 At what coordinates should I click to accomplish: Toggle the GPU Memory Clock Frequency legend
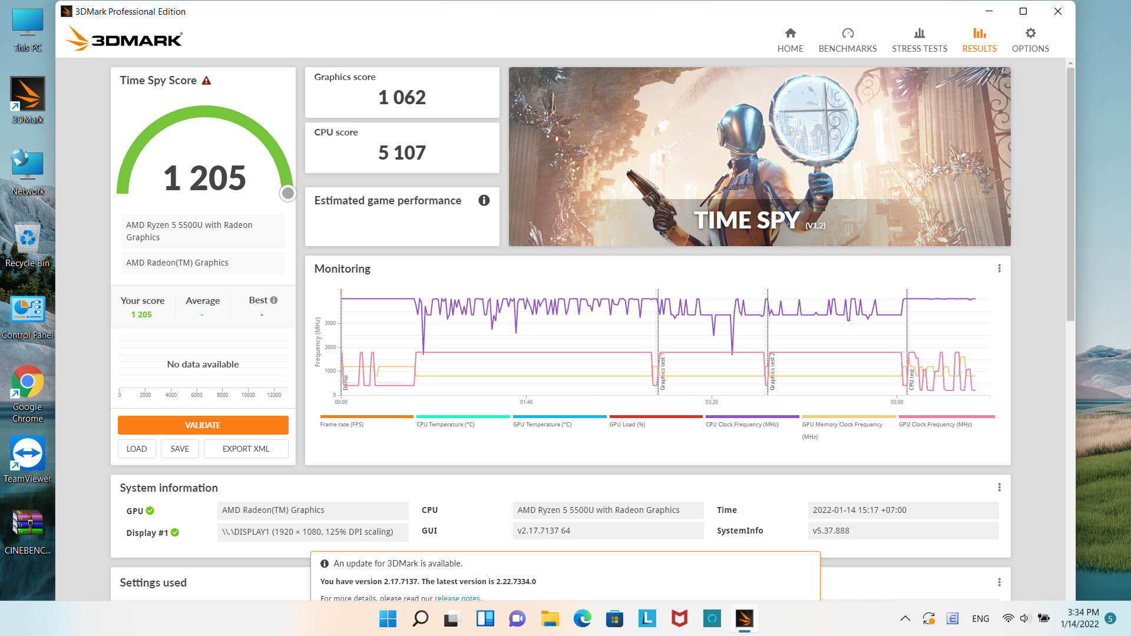coord(849,428)
